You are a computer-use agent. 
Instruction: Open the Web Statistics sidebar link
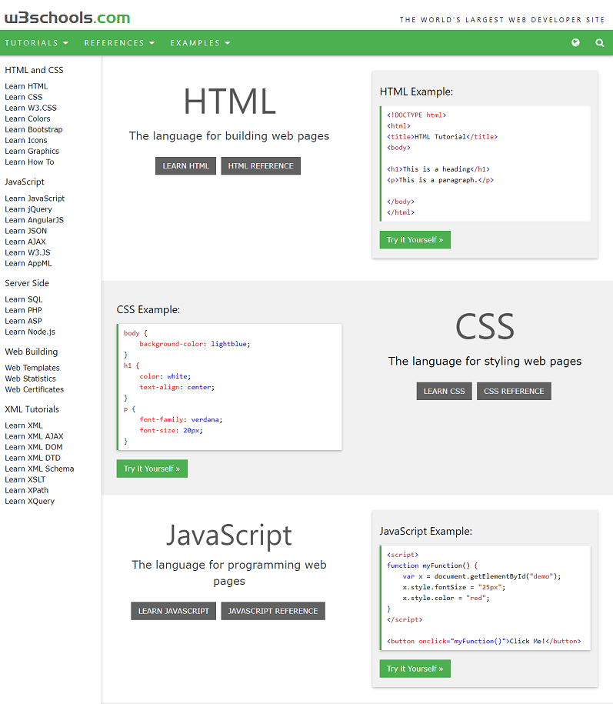(x=31, y=379)
